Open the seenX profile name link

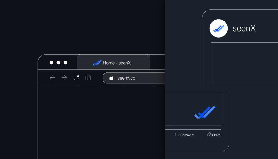coord(244,29)
